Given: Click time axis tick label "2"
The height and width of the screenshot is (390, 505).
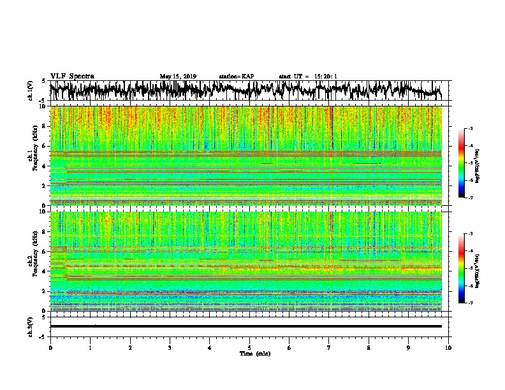Looking at the screenshot, I should (130, 348).
